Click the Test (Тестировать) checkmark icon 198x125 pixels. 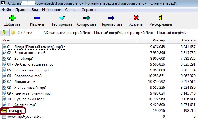click(x=62, y=18)
